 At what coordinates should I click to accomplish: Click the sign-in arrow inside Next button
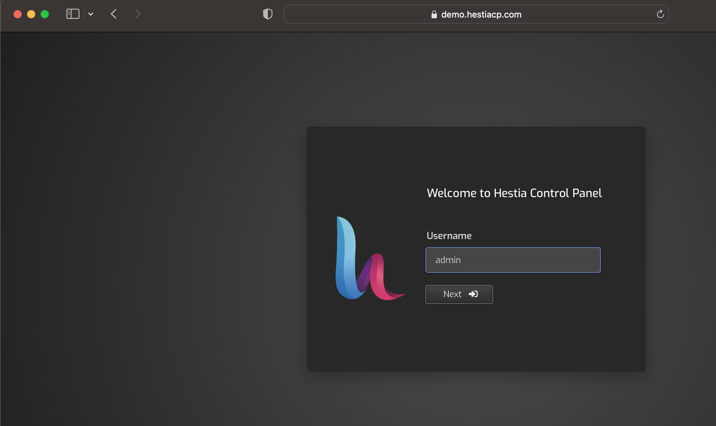coord(473,294)
